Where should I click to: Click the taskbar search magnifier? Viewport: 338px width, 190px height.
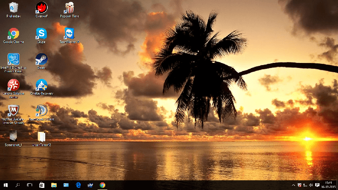(x=18, y=185)
